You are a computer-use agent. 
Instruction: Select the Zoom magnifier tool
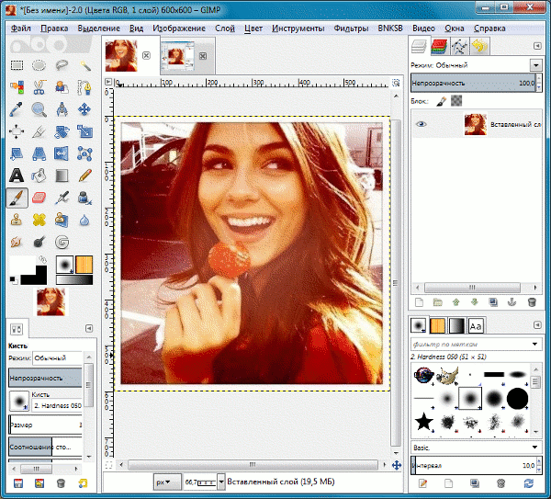(x=39, y=108)
